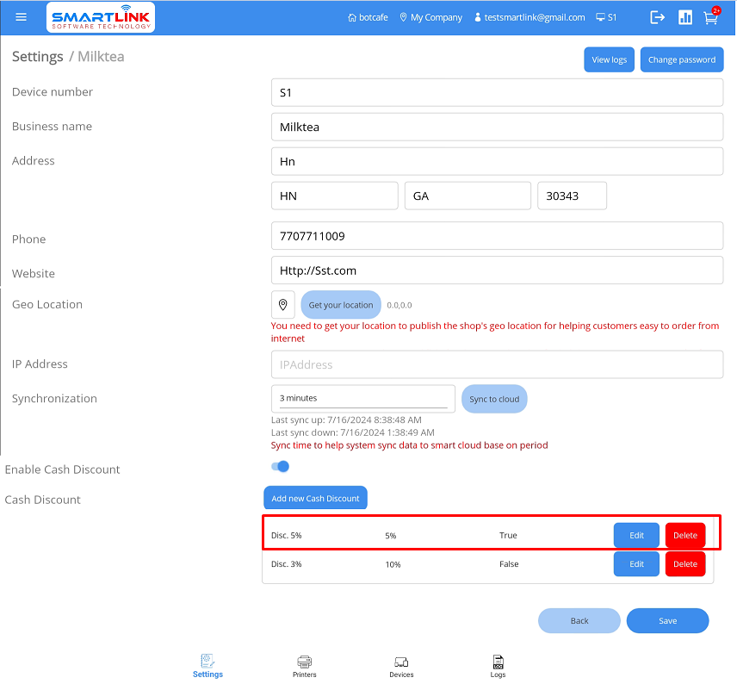Click the View logs button

(x=609, y=59)
